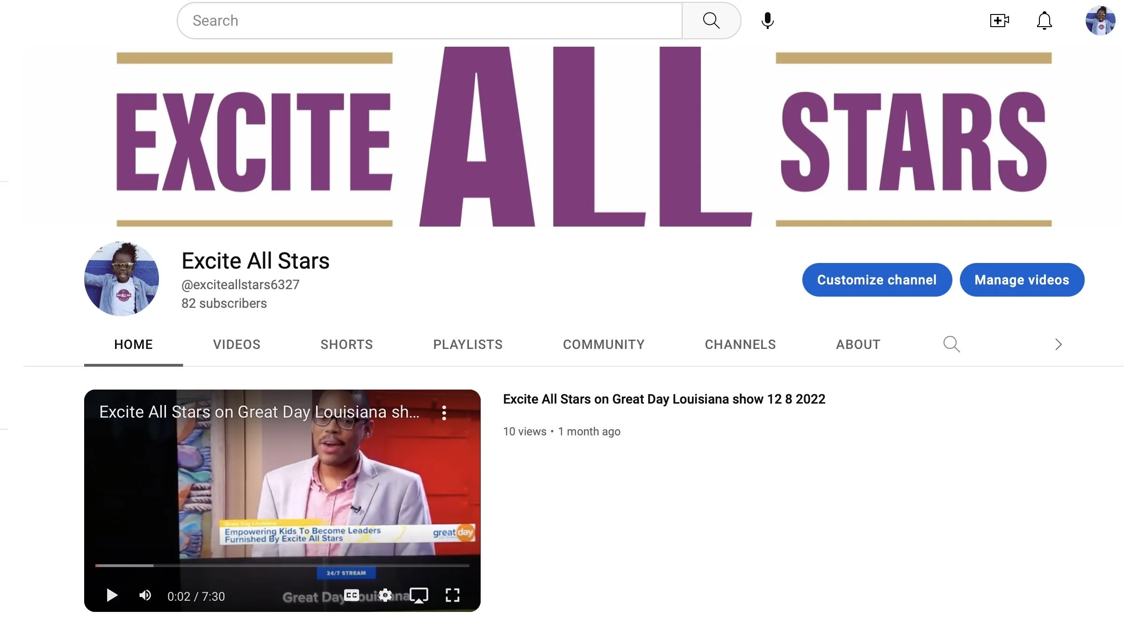Switch to the VIDEOS tab

click(x=237, y=344)
